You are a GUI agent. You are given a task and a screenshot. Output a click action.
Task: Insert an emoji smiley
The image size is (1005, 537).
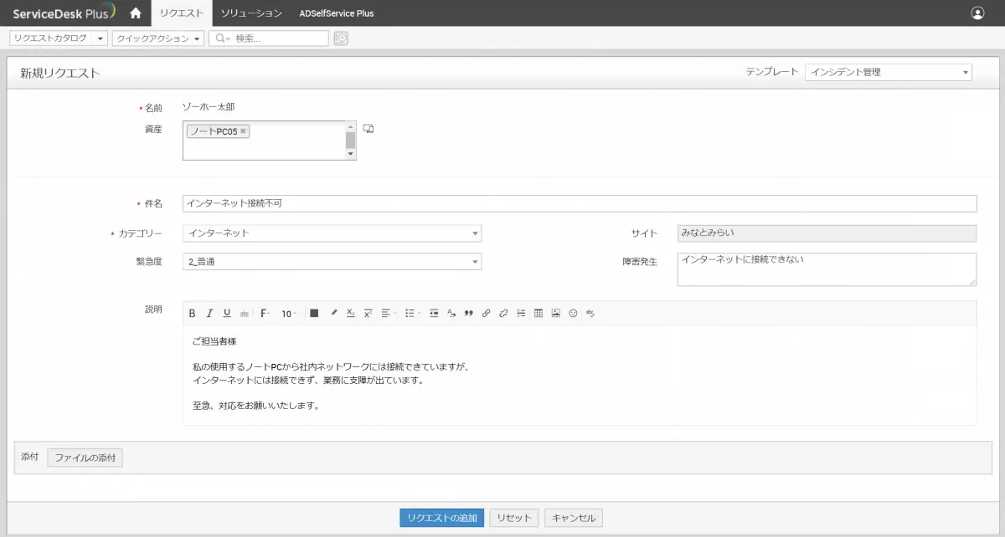[x=574, y=314]
